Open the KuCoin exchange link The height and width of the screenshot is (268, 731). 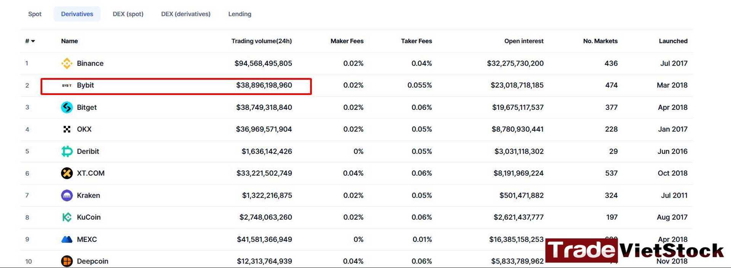[89, 217]
